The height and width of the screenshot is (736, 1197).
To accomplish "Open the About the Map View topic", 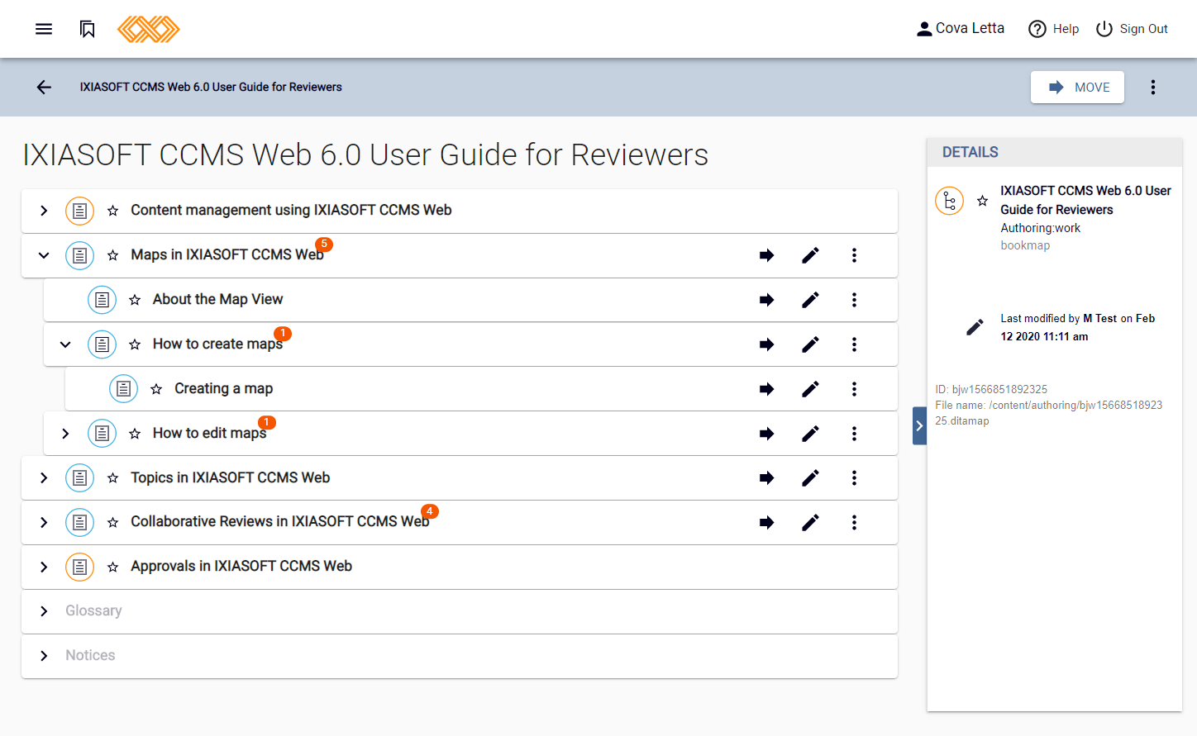I will (217, 300).
